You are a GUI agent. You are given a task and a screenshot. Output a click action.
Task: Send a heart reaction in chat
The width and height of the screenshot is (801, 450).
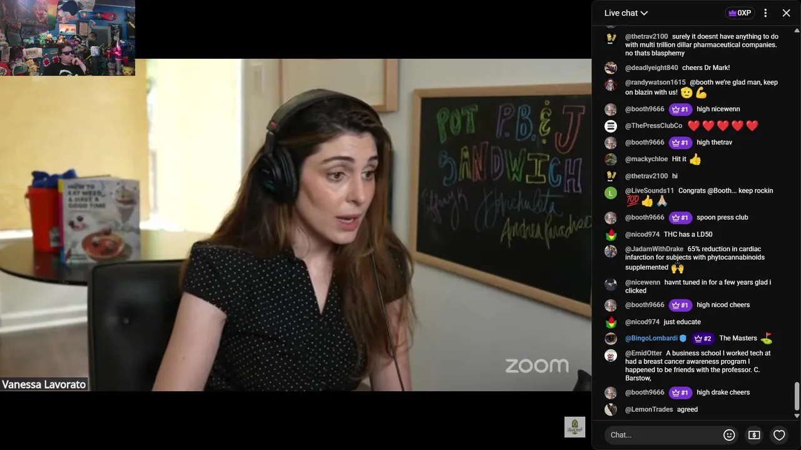coord(779,435)
